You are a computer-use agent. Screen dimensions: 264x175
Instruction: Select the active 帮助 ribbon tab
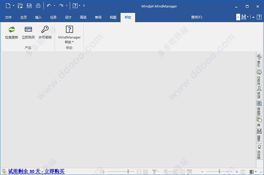(128, 17)
